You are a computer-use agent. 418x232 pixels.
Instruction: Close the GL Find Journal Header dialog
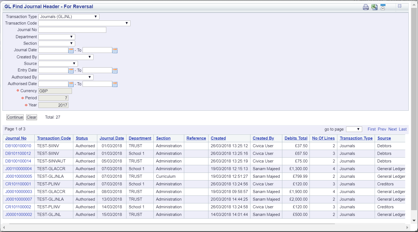pyautogui.click(x=399, y=6)
